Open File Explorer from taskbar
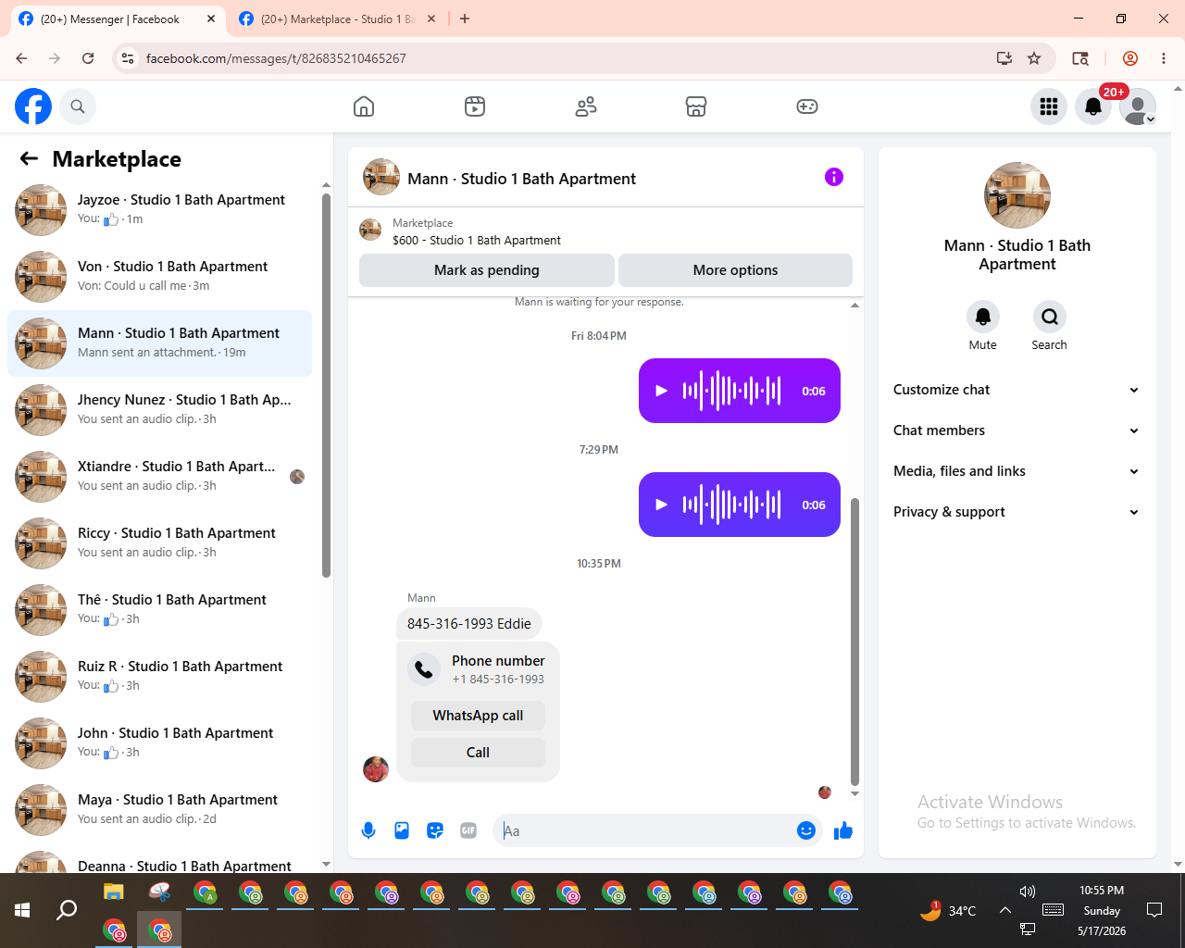The width and height of the screenshot is (1185, 948). 113,892
